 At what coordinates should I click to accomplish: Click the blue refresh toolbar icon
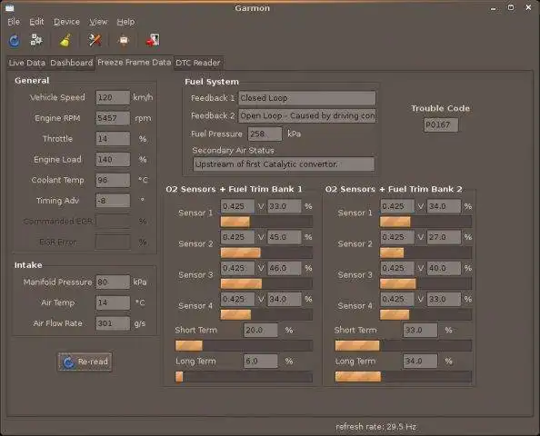point(15,41)
